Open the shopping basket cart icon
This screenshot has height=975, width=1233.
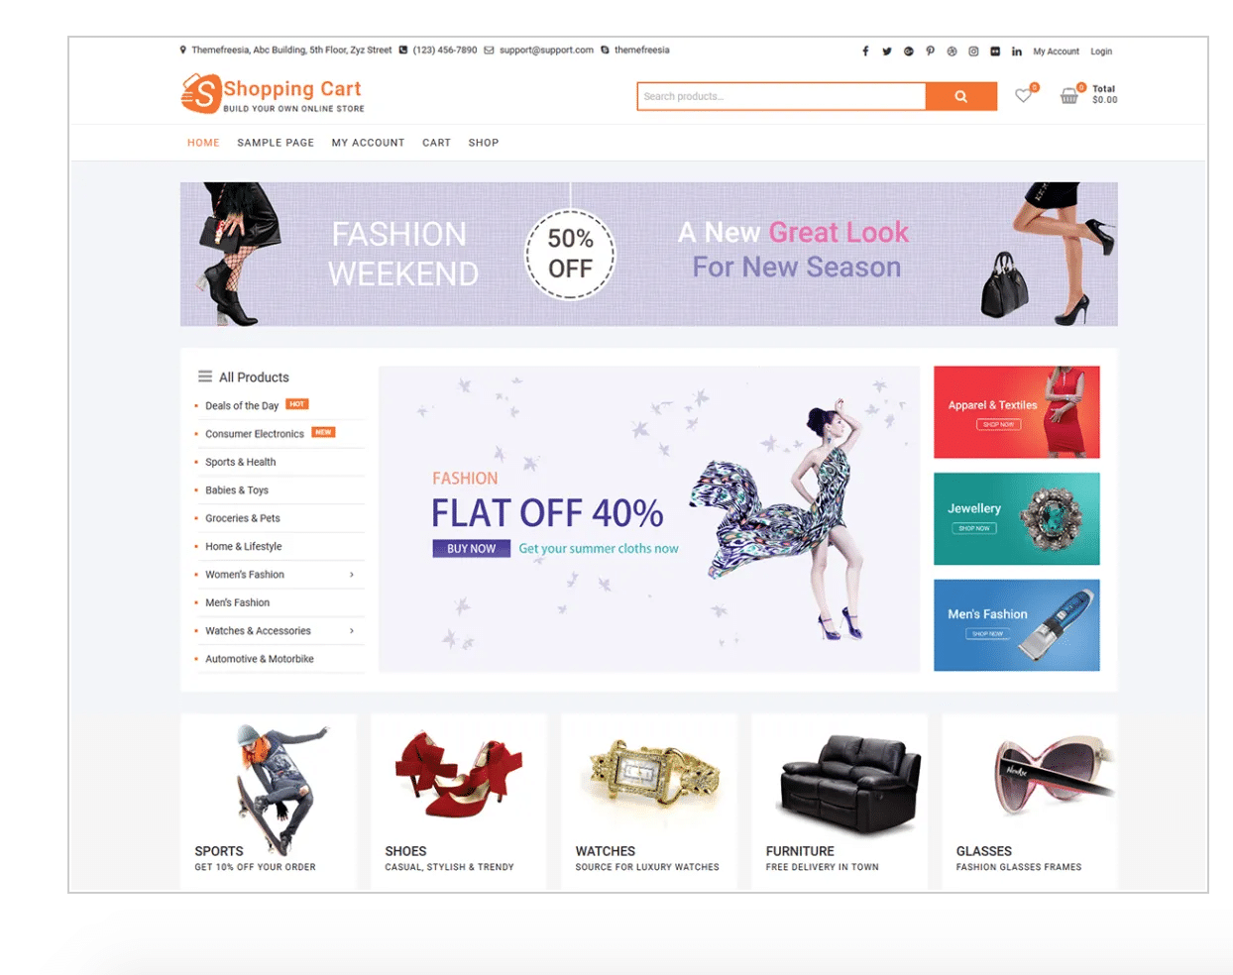(x=1068, y=96)
